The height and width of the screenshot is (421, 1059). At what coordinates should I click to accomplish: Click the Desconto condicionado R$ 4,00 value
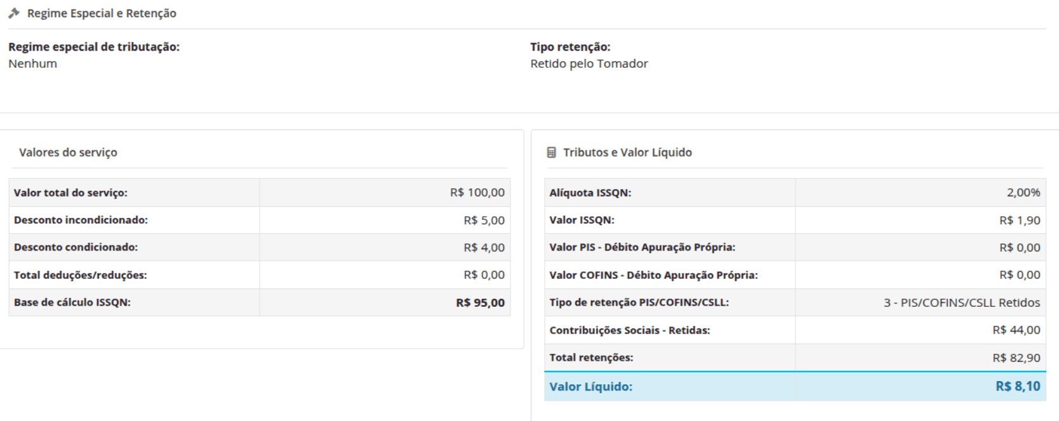[x=484, y=247]
